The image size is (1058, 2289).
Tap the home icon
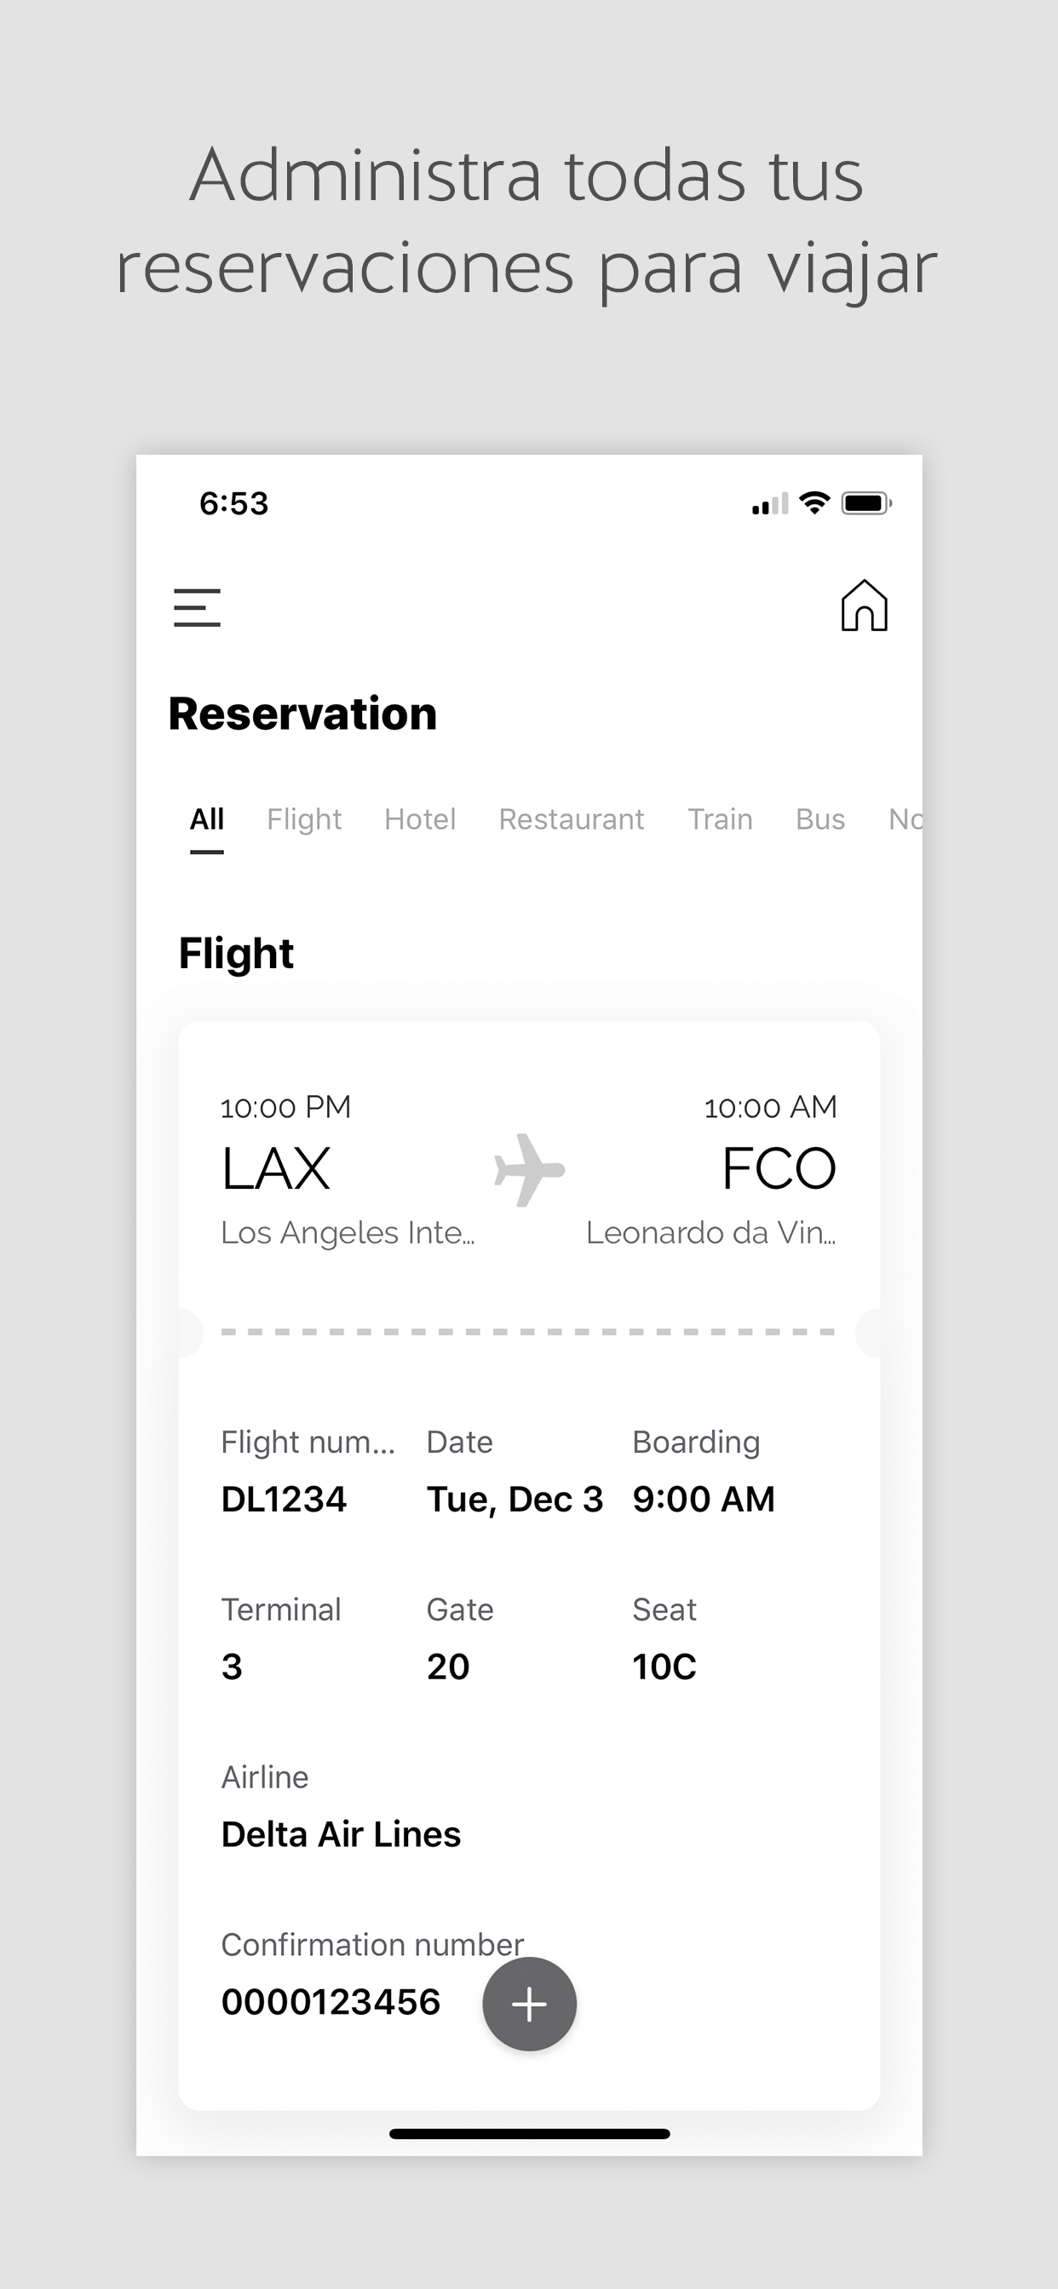point(864,605)
